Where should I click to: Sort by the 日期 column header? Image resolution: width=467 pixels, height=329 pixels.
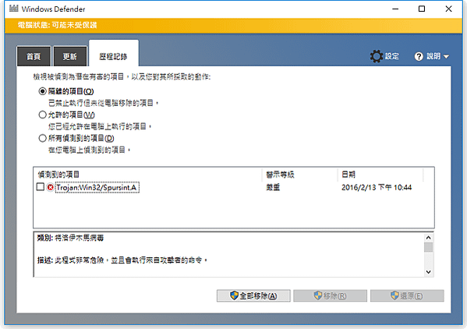380,175
